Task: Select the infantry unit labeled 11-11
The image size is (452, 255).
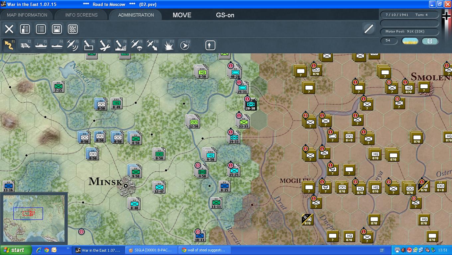Action: pos(216,203)
